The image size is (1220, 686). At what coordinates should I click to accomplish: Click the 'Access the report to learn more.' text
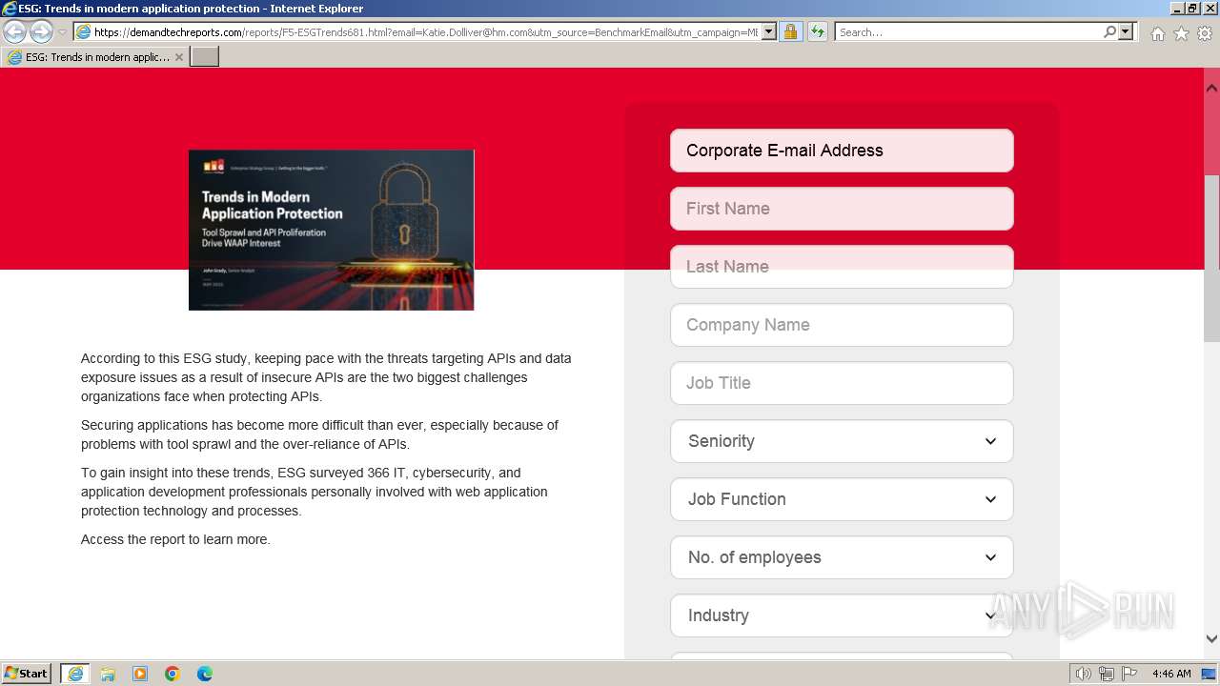click(175, 539)
